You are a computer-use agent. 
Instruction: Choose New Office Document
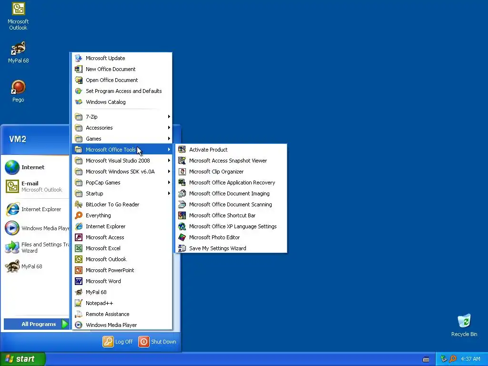pos(122,69)
